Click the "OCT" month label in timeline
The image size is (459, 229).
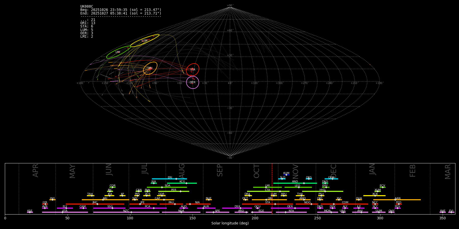[257, 171]
